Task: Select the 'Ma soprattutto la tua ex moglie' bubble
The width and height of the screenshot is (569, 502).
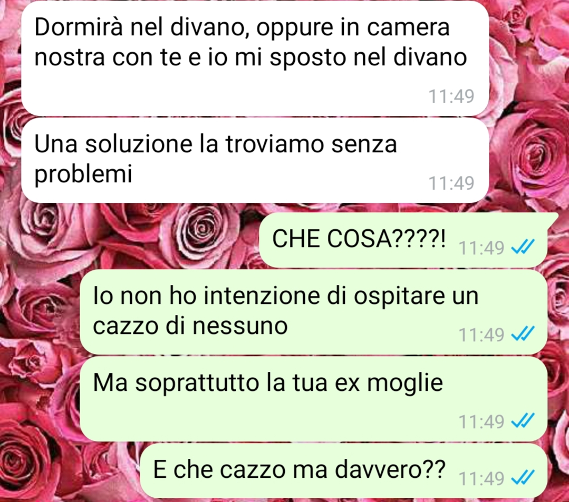Action: [314, 399]
